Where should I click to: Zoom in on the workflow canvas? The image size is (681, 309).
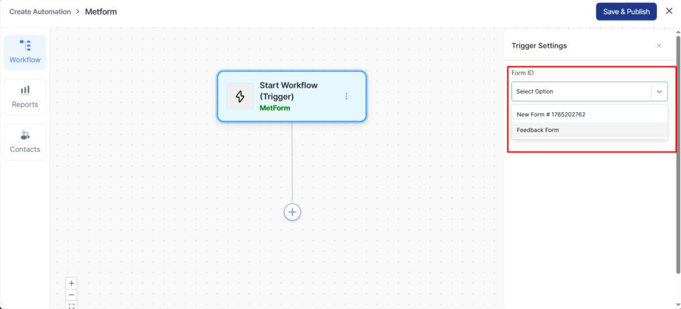click(72, 283)
